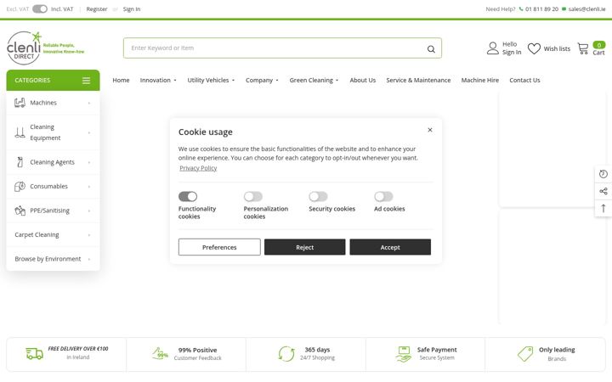Click the 01 811 89 20 phone number
The width and height of the screenshot is (612, 382).
541,9
